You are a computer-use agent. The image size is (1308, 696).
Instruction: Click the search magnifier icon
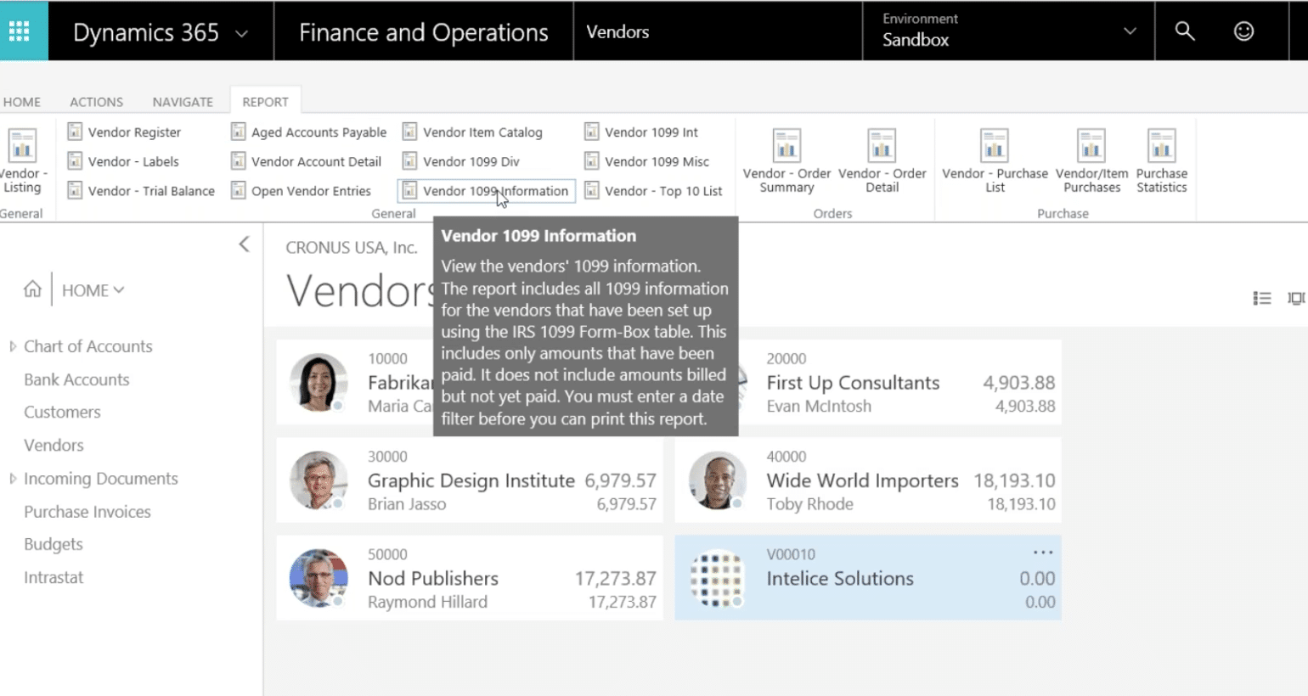[1184, 31]
